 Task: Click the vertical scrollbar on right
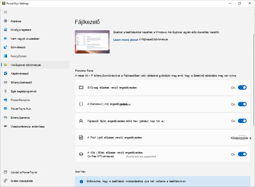[254, 80]
